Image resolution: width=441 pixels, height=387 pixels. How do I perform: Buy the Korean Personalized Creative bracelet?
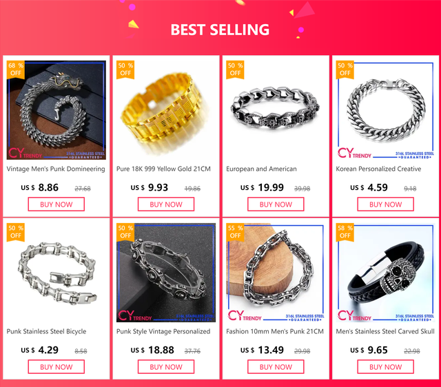(x=386, y=205)
